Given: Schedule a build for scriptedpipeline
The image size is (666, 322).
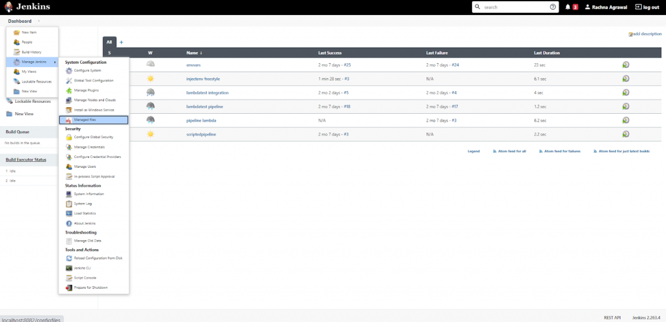Looking at the screenshot, I should 626,134.
